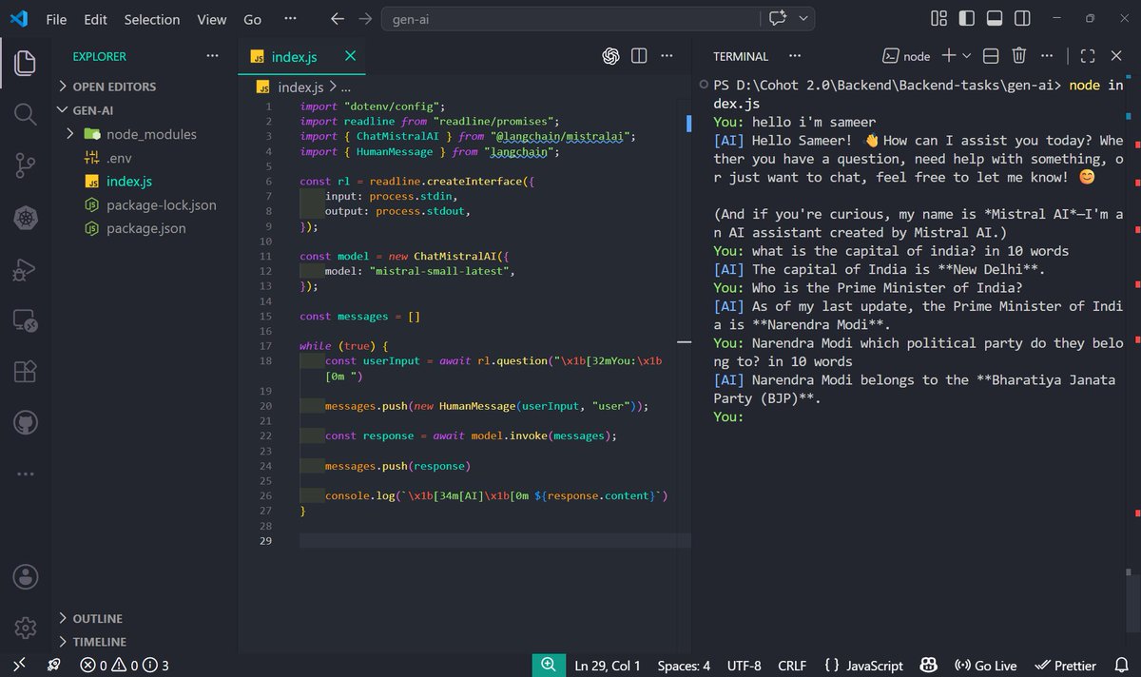Screen dimensions: 1141x677
Task: Click the gen-ai command center search box
Action: (x=570, y=19)
